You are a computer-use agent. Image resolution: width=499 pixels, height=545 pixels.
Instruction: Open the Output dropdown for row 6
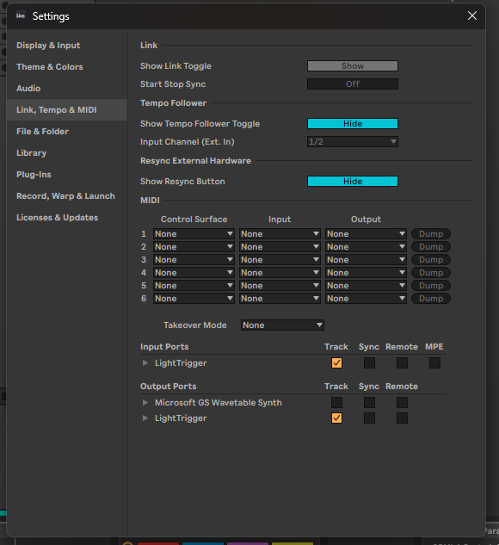click(x=366, y=298)
